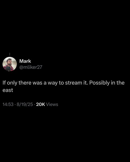Click the 14:53 timestamp
This screenshot has width=130, height=162.
point(8,104)
